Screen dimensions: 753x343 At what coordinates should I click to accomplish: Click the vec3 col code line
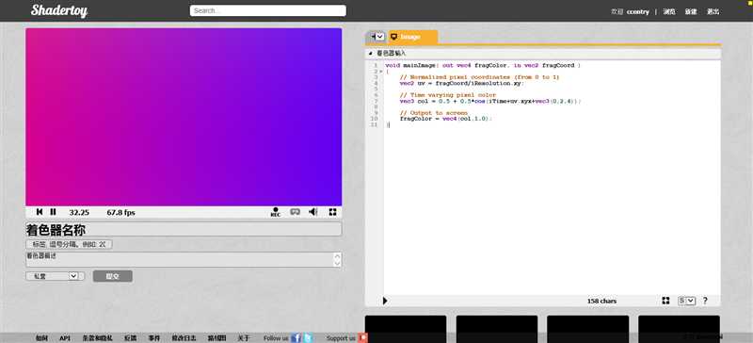click(x=489, y=102)
